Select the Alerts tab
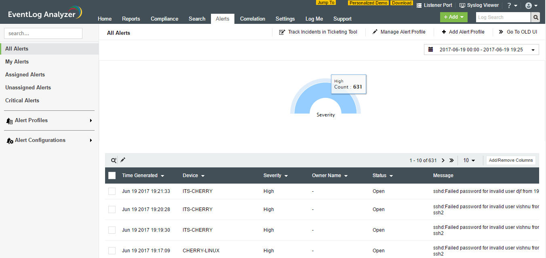 [x=223, y=19]
